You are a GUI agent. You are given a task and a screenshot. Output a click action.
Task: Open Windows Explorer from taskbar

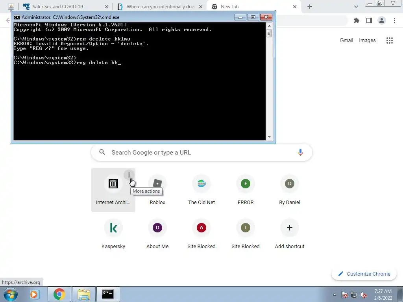point(84,294)
